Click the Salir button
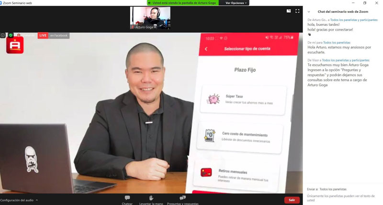The image size is (383, 205). pos(292,200)
